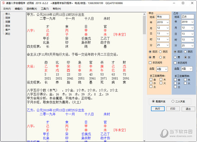The width and height of the screenshot is (197, 142).
Task: Open the 编辑(E) menu
Action: click(x=19, y=9)
